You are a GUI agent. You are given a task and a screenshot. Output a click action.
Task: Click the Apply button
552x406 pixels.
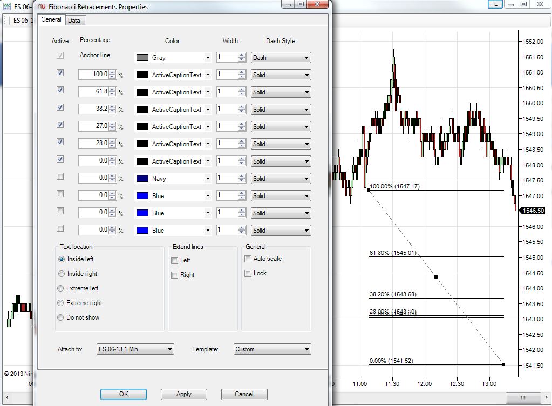click(x=184, y=394)
